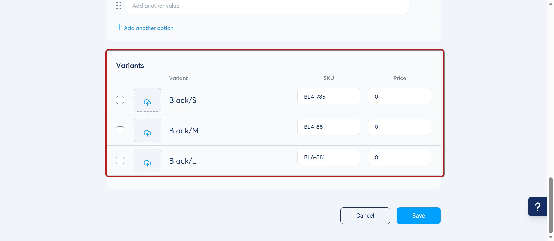Edit the BLA-88 SKU field

tap(329, 127)
